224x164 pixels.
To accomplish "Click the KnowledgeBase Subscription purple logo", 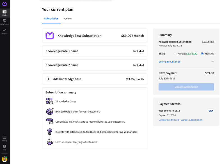I will (50, 36).
